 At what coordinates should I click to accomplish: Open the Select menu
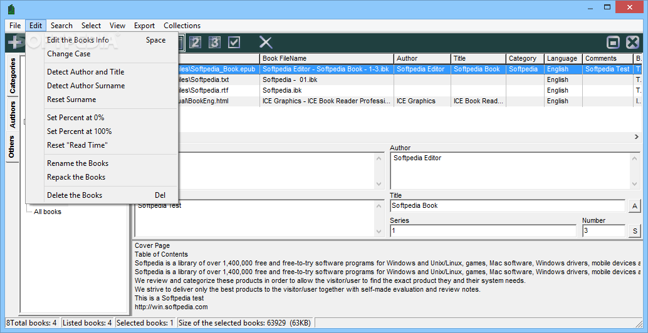[91, 26]
